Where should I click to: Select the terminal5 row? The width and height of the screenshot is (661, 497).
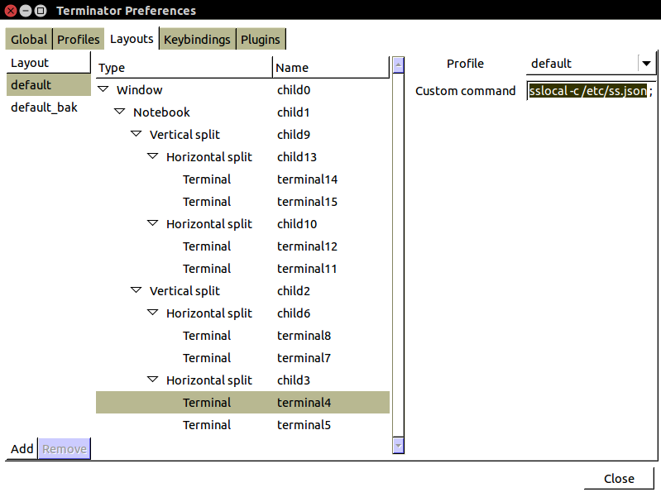(x=243, y=425)
